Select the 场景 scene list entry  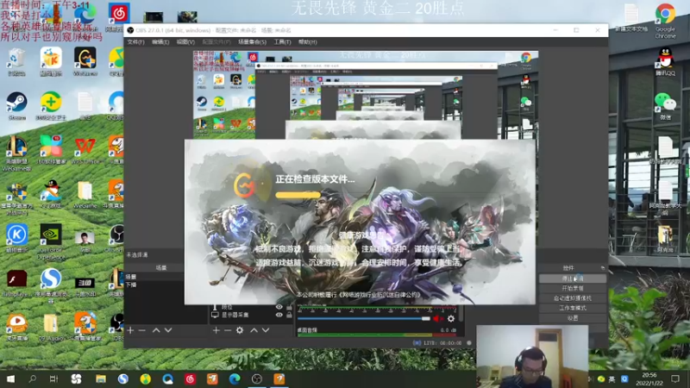coord(154,277)
